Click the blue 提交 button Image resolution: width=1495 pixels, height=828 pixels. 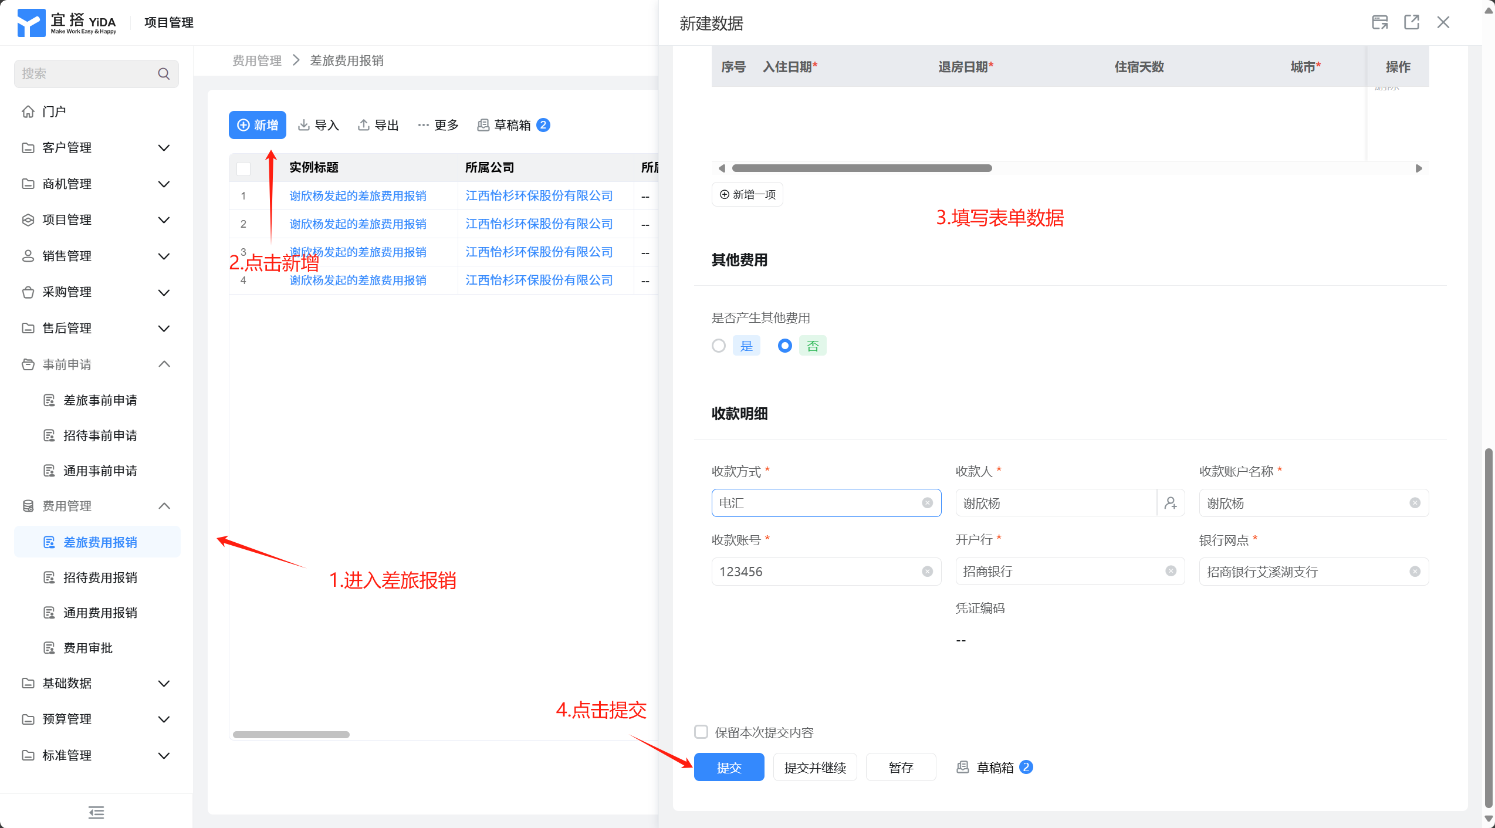pyautogui.click(x=729, y=767)
